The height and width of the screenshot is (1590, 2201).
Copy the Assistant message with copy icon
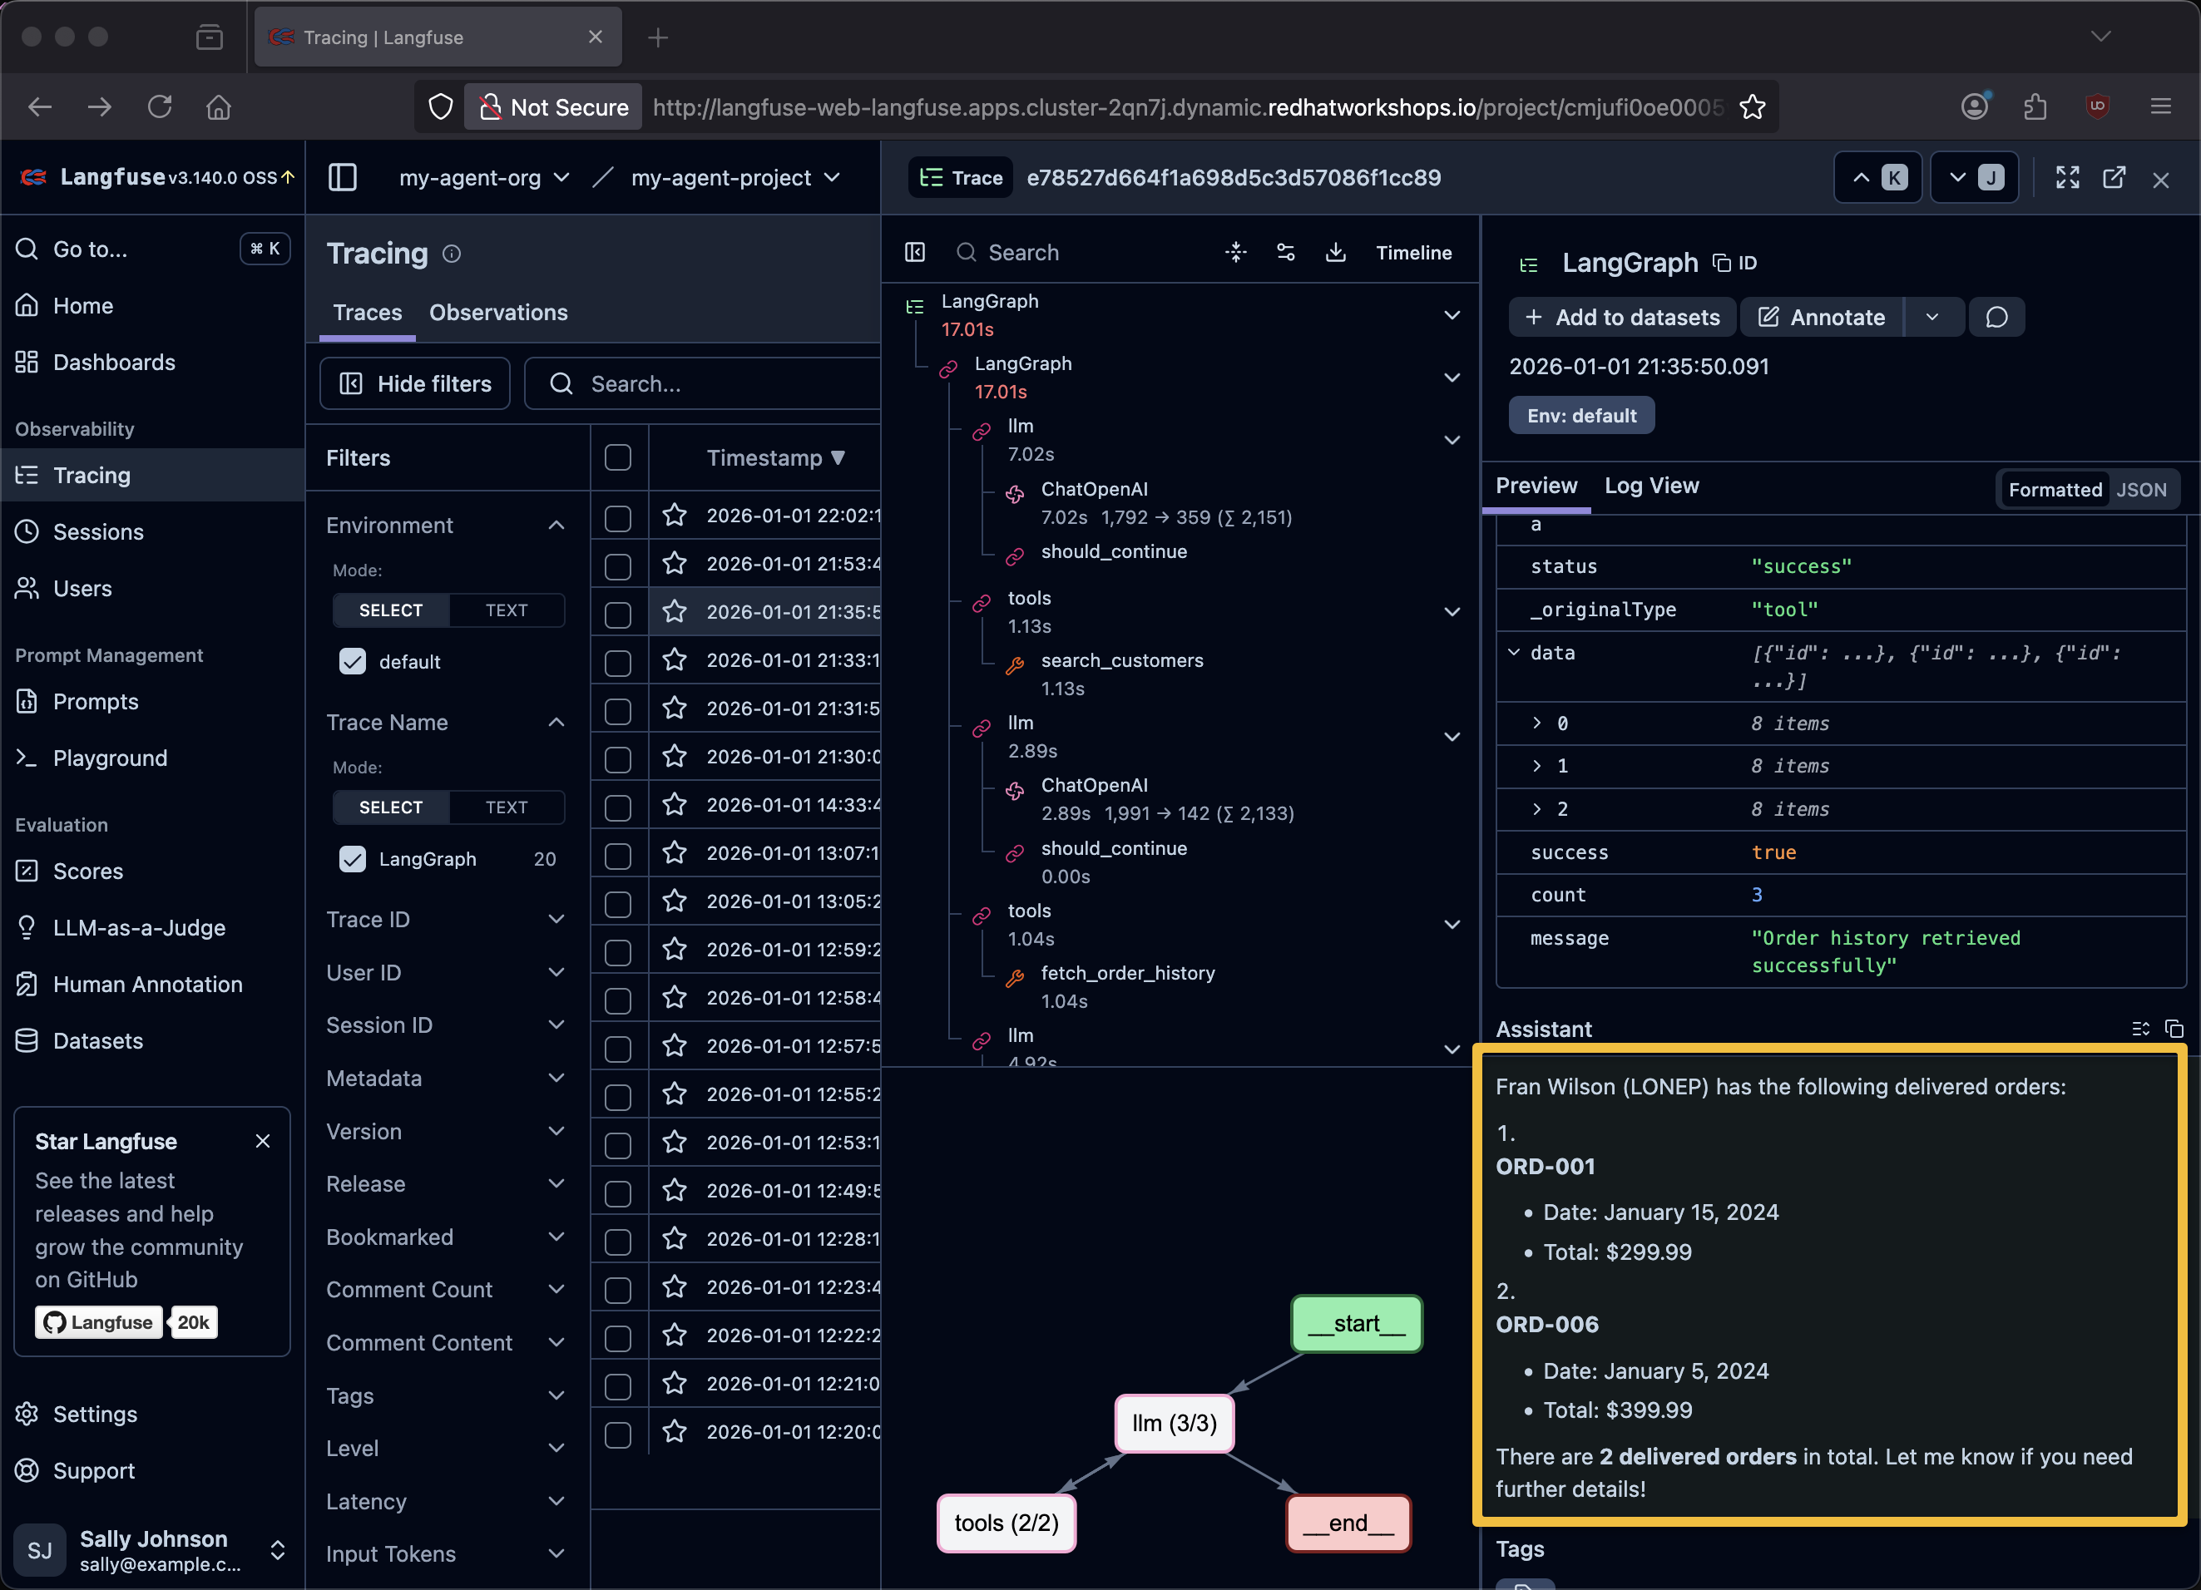click(x=2174, y=1030)
